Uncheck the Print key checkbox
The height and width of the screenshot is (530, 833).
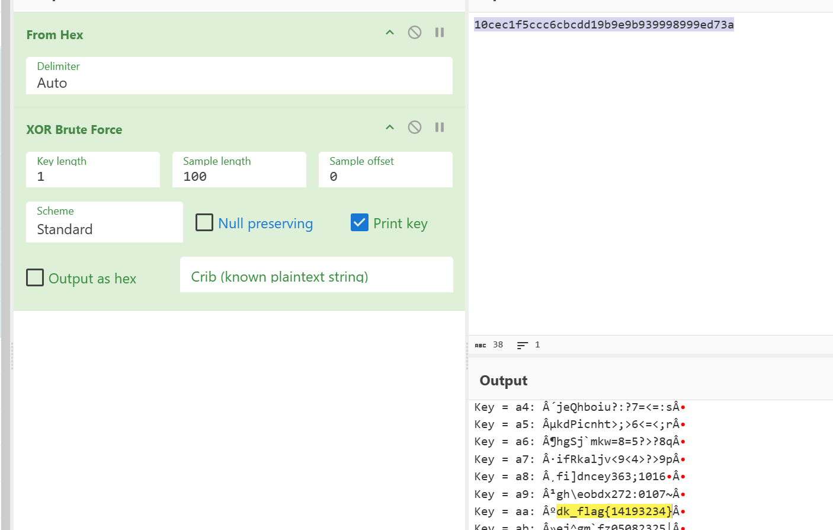(360, 223)
